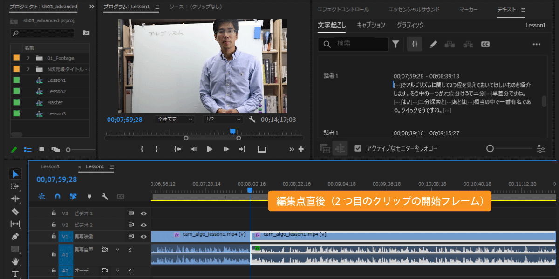This screenshot has width=559, height=279.
Task: Toggle linked selection in the timeline
Action: (73, 197)
